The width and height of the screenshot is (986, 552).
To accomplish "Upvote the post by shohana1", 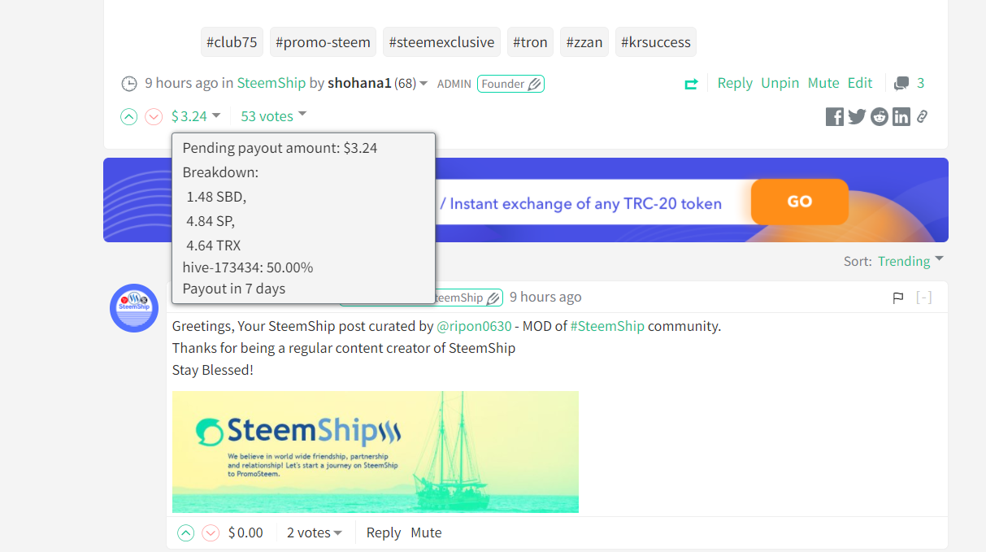I will [x=129, y=116].
